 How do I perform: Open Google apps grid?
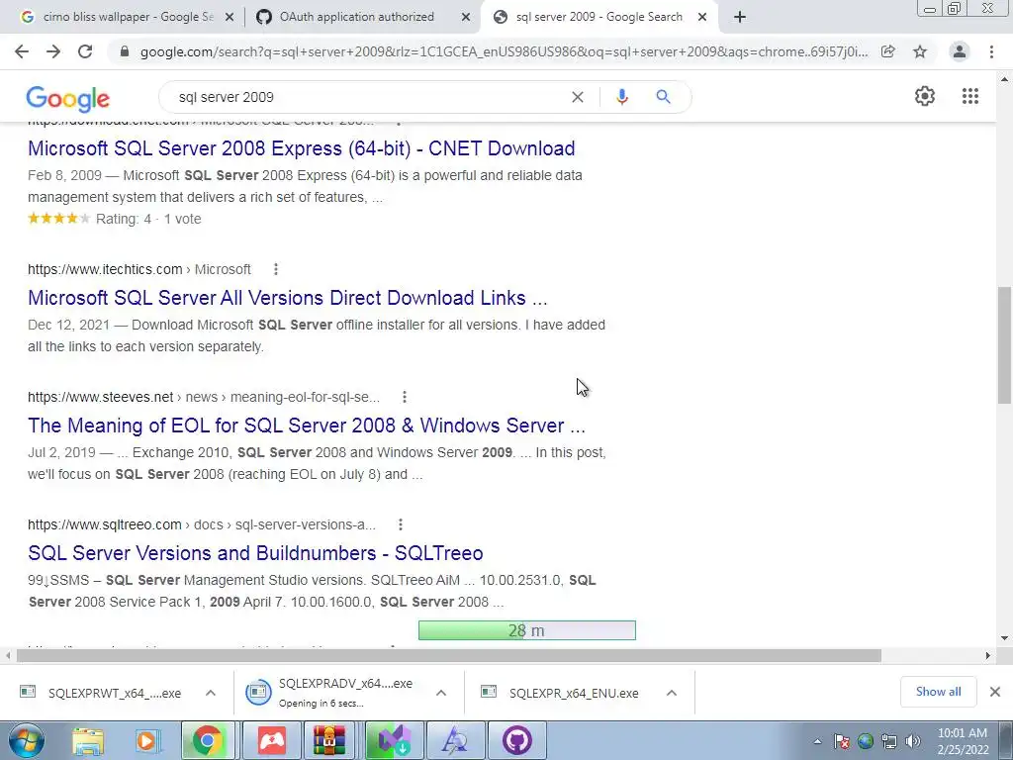pos(969,96)
